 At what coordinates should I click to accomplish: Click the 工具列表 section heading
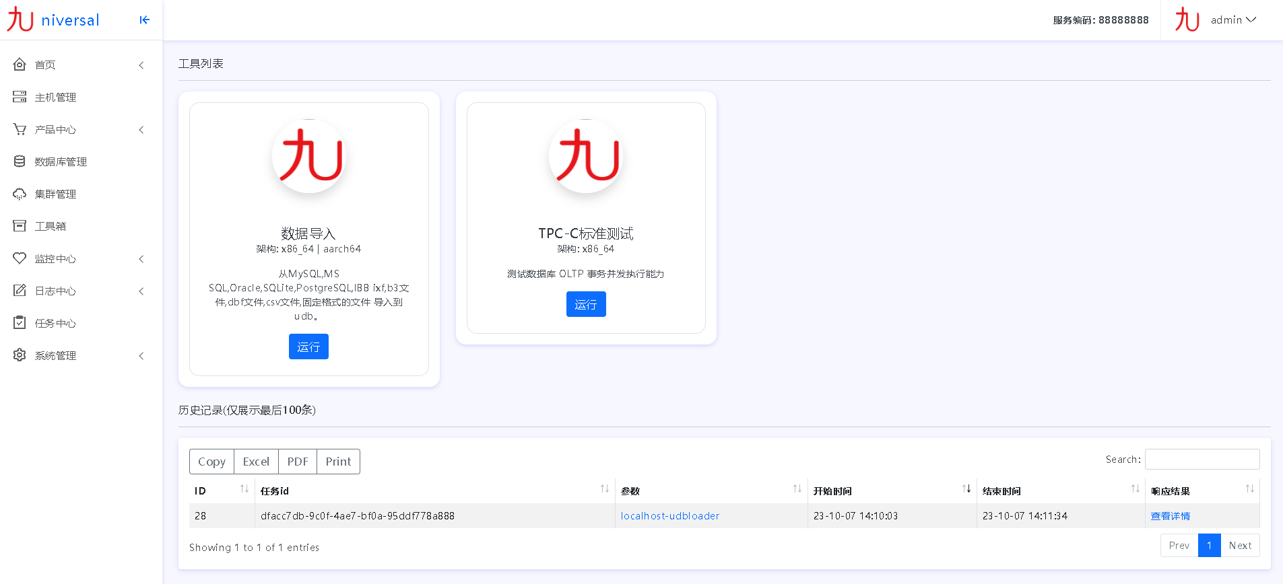point(201,64)
